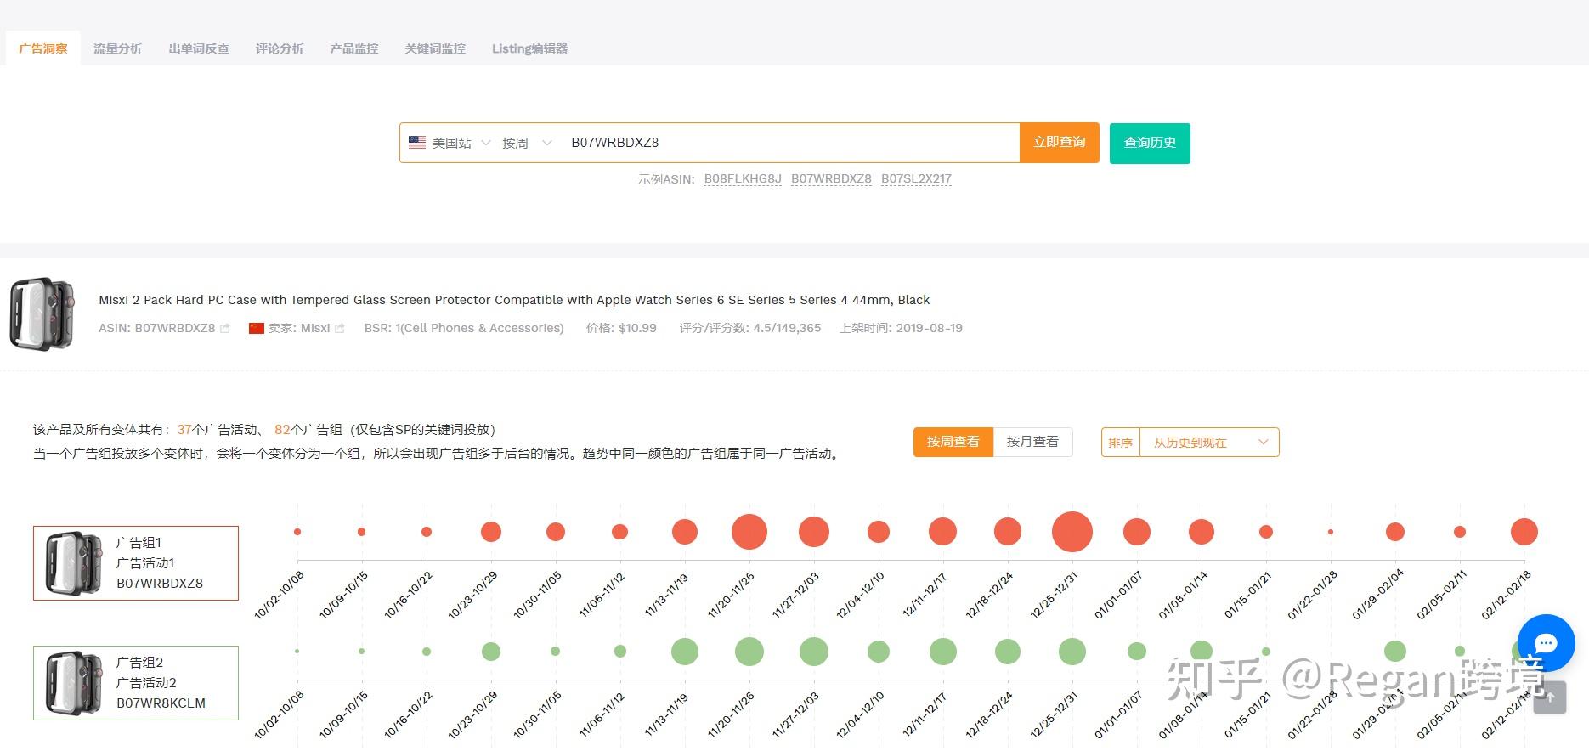Click the product title Misxi 2 Pack Hard PC Case
Viewport: 1589px width, 751px height.
514,300
